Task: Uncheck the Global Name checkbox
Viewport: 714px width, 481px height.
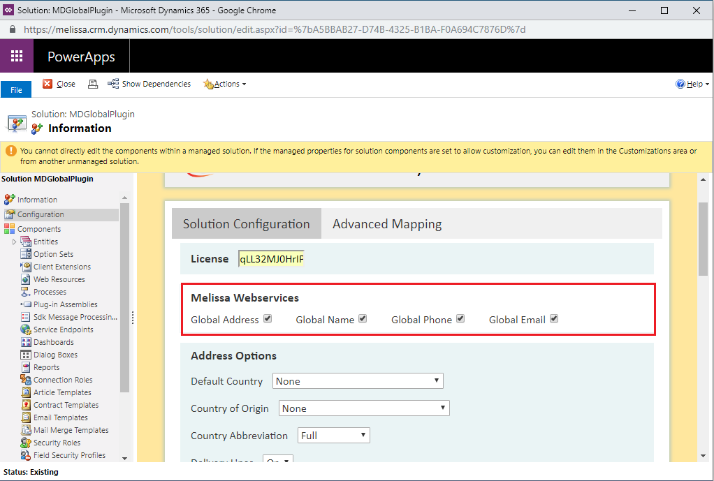Action: [x=363, y=318]
